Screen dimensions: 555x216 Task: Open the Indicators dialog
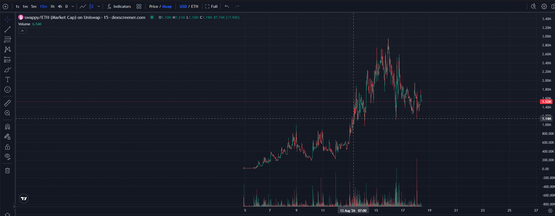119,6
